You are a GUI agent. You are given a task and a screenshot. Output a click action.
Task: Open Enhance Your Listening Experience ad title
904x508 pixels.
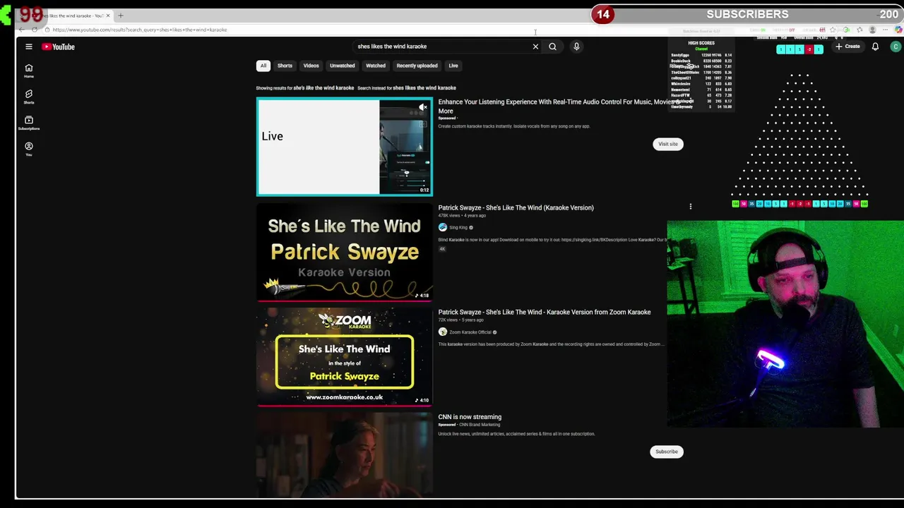pos(558,106)
